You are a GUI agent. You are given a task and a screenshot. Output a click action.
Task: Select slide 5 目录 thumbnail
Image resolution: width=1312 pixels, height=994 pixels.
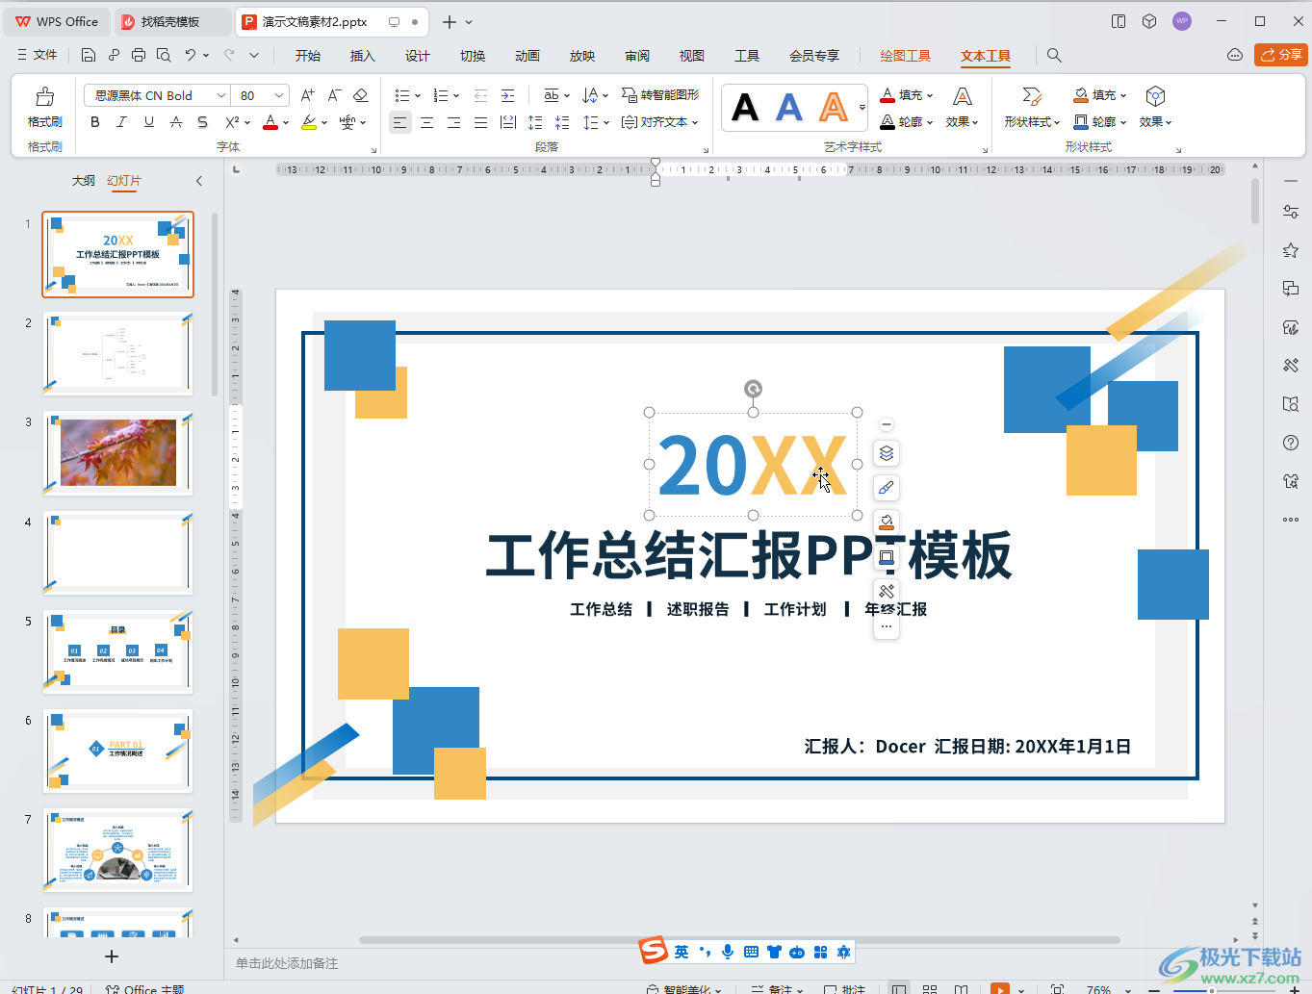[x=118, y=651]
